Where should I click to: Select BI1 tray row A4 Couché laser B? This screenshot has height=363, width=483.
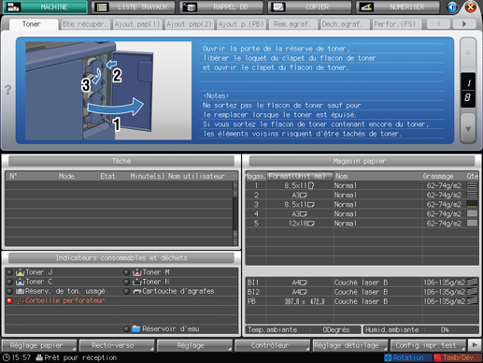coord(362,283)
